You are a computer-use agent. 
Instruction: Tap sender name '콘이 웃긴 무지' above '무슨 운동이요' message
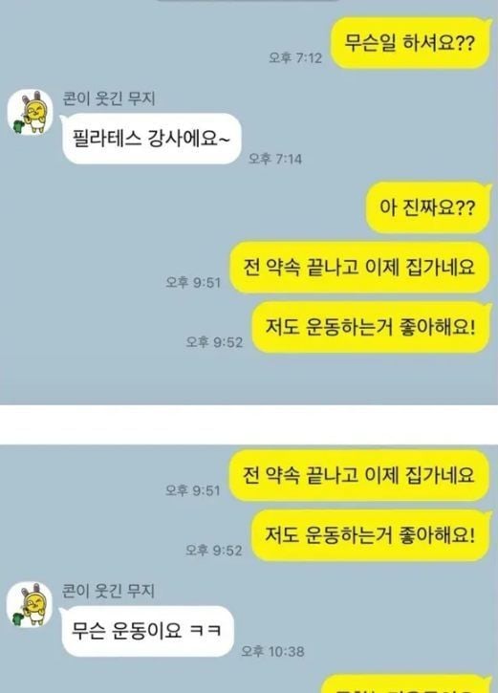click(108, 591)
